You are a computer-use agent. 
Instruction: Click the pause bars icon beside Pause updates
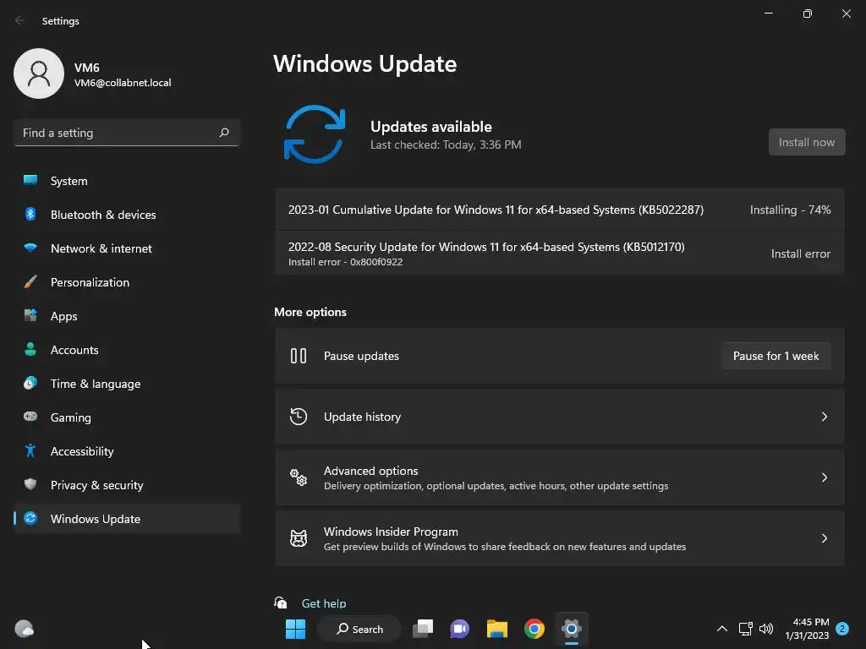pyautogui.click(x=299, y=356)
